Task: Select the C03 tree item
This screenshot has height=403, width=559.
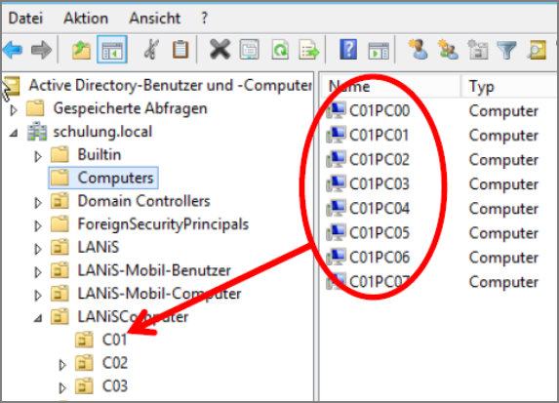Action: (x=115, y=385)
